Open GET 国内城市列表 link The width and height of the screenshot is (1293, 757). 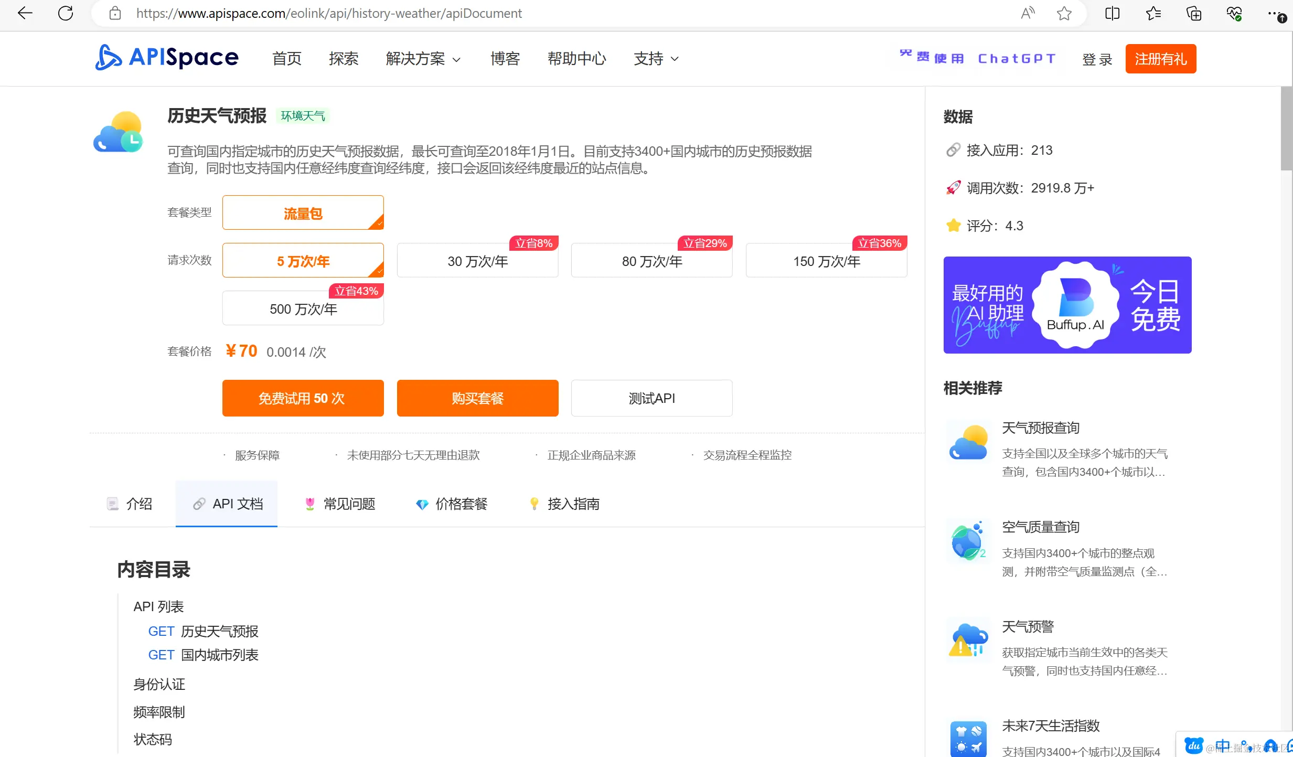[x=203, y=655]
